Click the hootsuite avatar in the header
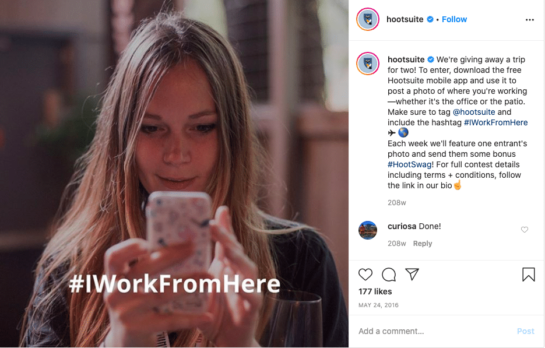 tap(368, 19)
